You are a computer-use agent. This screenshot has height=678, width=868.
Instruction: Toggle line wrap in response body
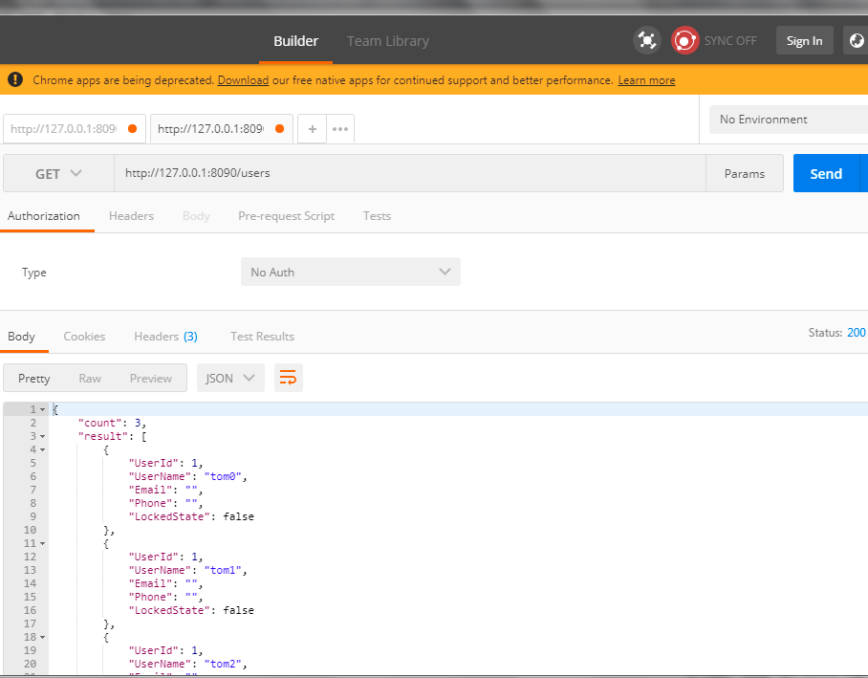point(289,379)
